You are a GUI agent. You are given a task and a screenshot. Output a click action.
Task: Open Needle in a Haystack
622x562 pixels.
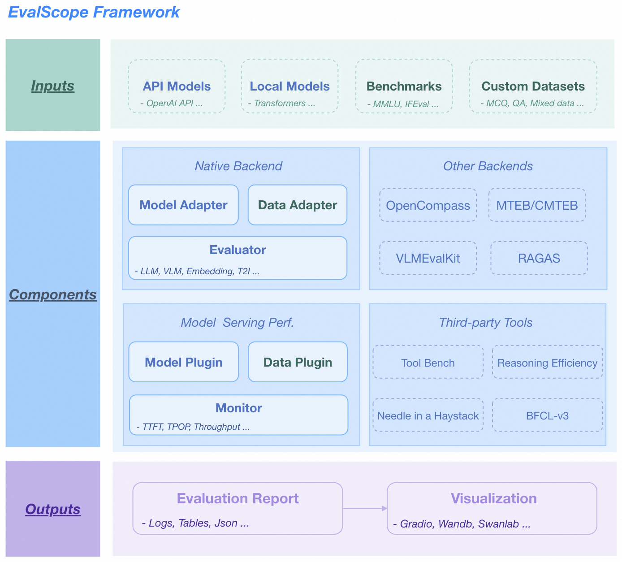point(428,415)
